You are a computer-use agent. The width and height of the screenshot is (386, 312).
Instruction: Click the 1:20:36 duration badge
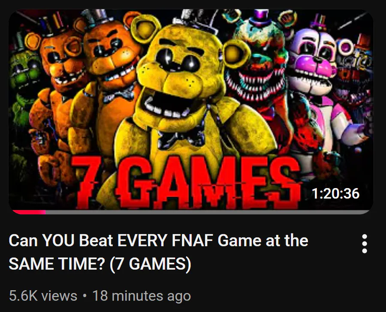tap(336, 194)
